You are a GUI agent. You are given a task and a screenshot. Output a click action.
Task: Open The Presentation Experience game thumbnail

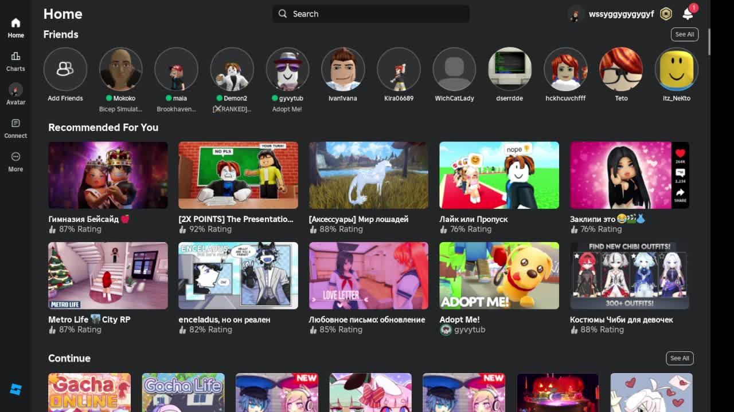tap(238, 175)
